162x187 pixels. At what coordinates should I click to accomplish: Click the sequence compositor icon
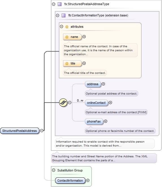click(63, 103)
